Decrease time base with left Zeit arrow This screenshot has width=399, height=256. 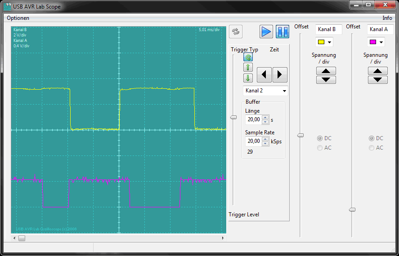pyautogui.click(x=265, y=75)
